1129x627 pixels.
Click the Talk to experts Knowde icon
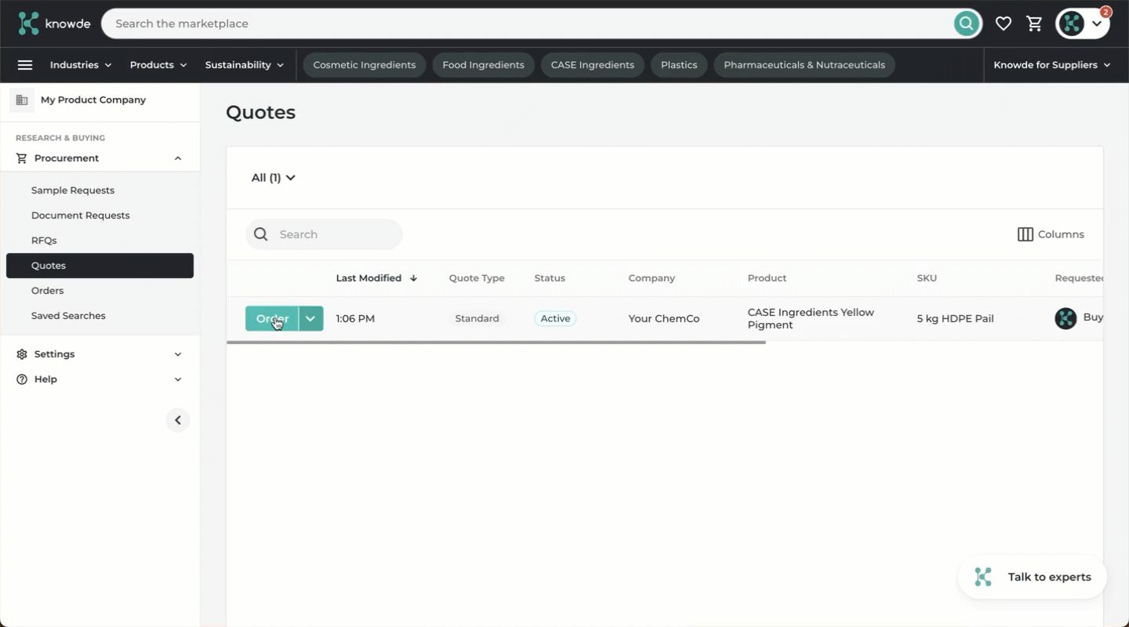[983, 577]
